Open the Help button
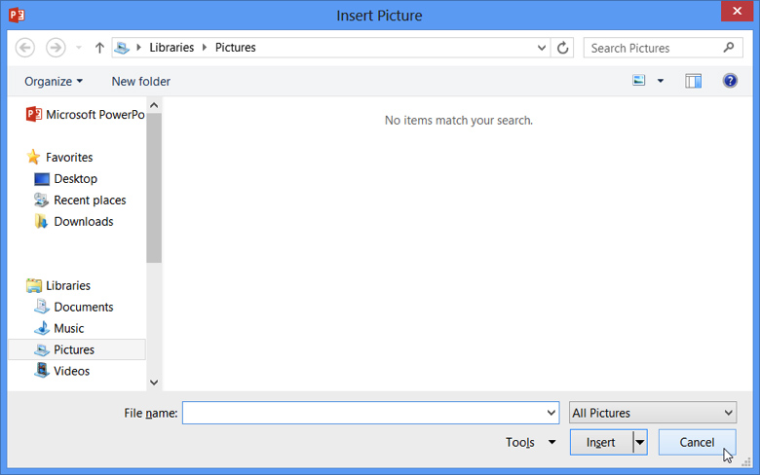Image resolution: width=760 pixels, height=475 pixels. pyautogui.click(x=730, y=81)
